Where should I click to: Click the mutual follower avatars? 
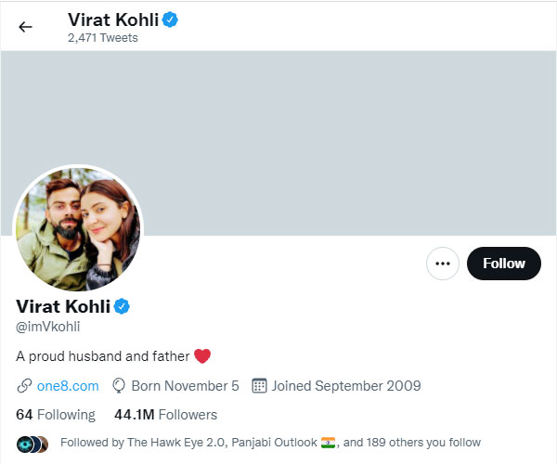click(x=32, y=443)
